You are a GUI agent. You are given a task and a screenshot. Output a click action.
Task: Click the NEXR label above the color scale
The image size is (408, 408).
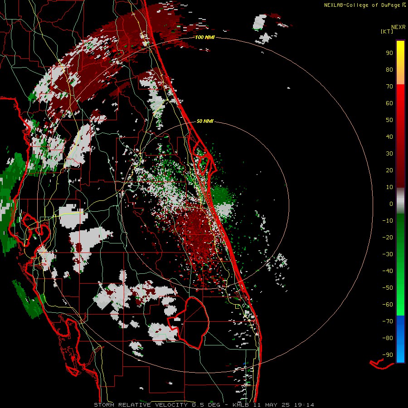point(398,27)
